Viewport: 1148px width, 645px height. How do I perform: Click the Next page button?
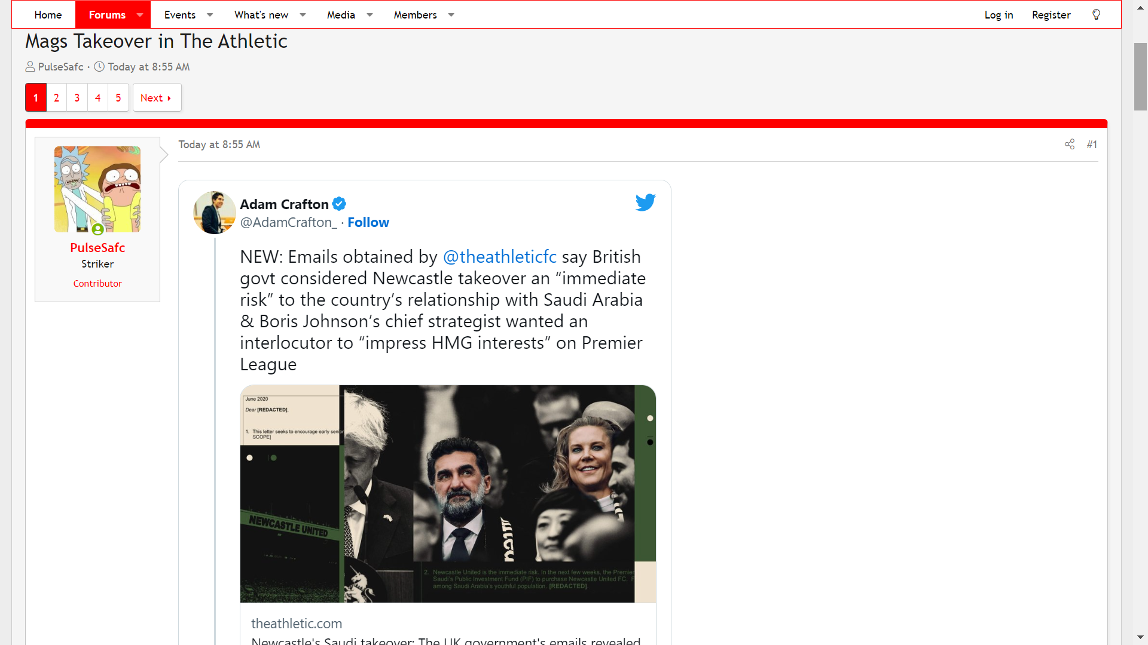click(x=157, y=98)
